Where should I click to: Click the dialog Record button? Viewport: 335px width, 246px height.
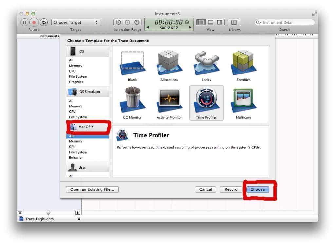231,189
